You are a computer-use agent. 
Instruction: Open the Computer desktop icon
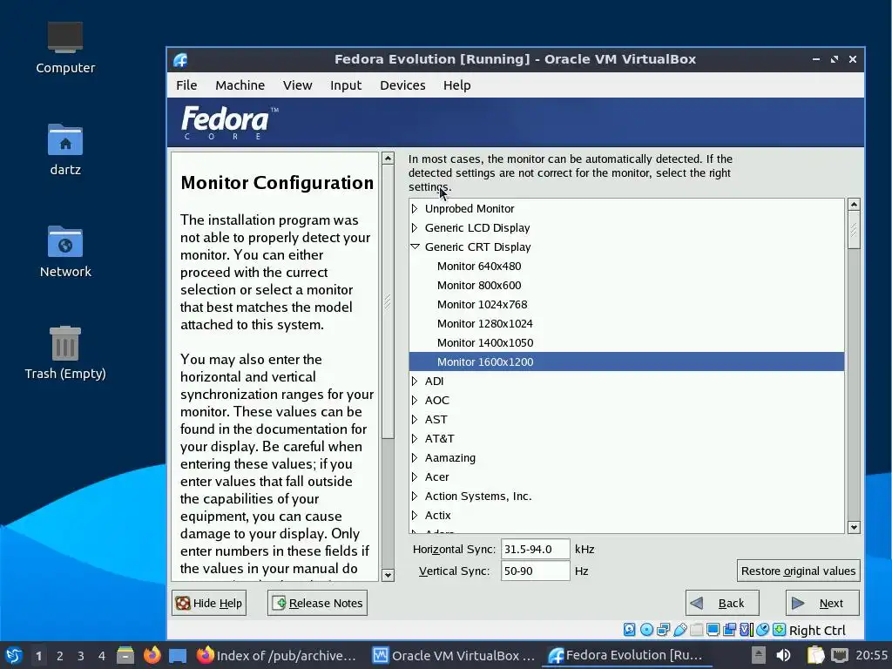point(64,38)
